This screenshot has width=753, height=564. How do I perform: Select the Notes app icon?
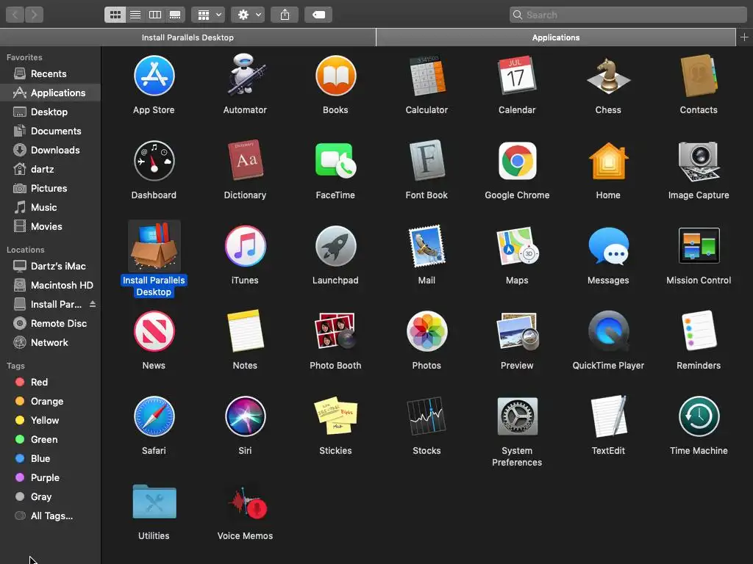(246, 331)
